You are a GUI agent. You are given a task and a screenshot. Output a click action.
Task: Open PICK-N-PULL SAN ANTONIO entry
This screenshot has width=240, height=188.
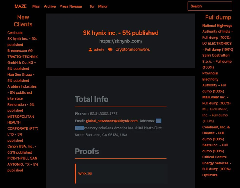(23, 164)
